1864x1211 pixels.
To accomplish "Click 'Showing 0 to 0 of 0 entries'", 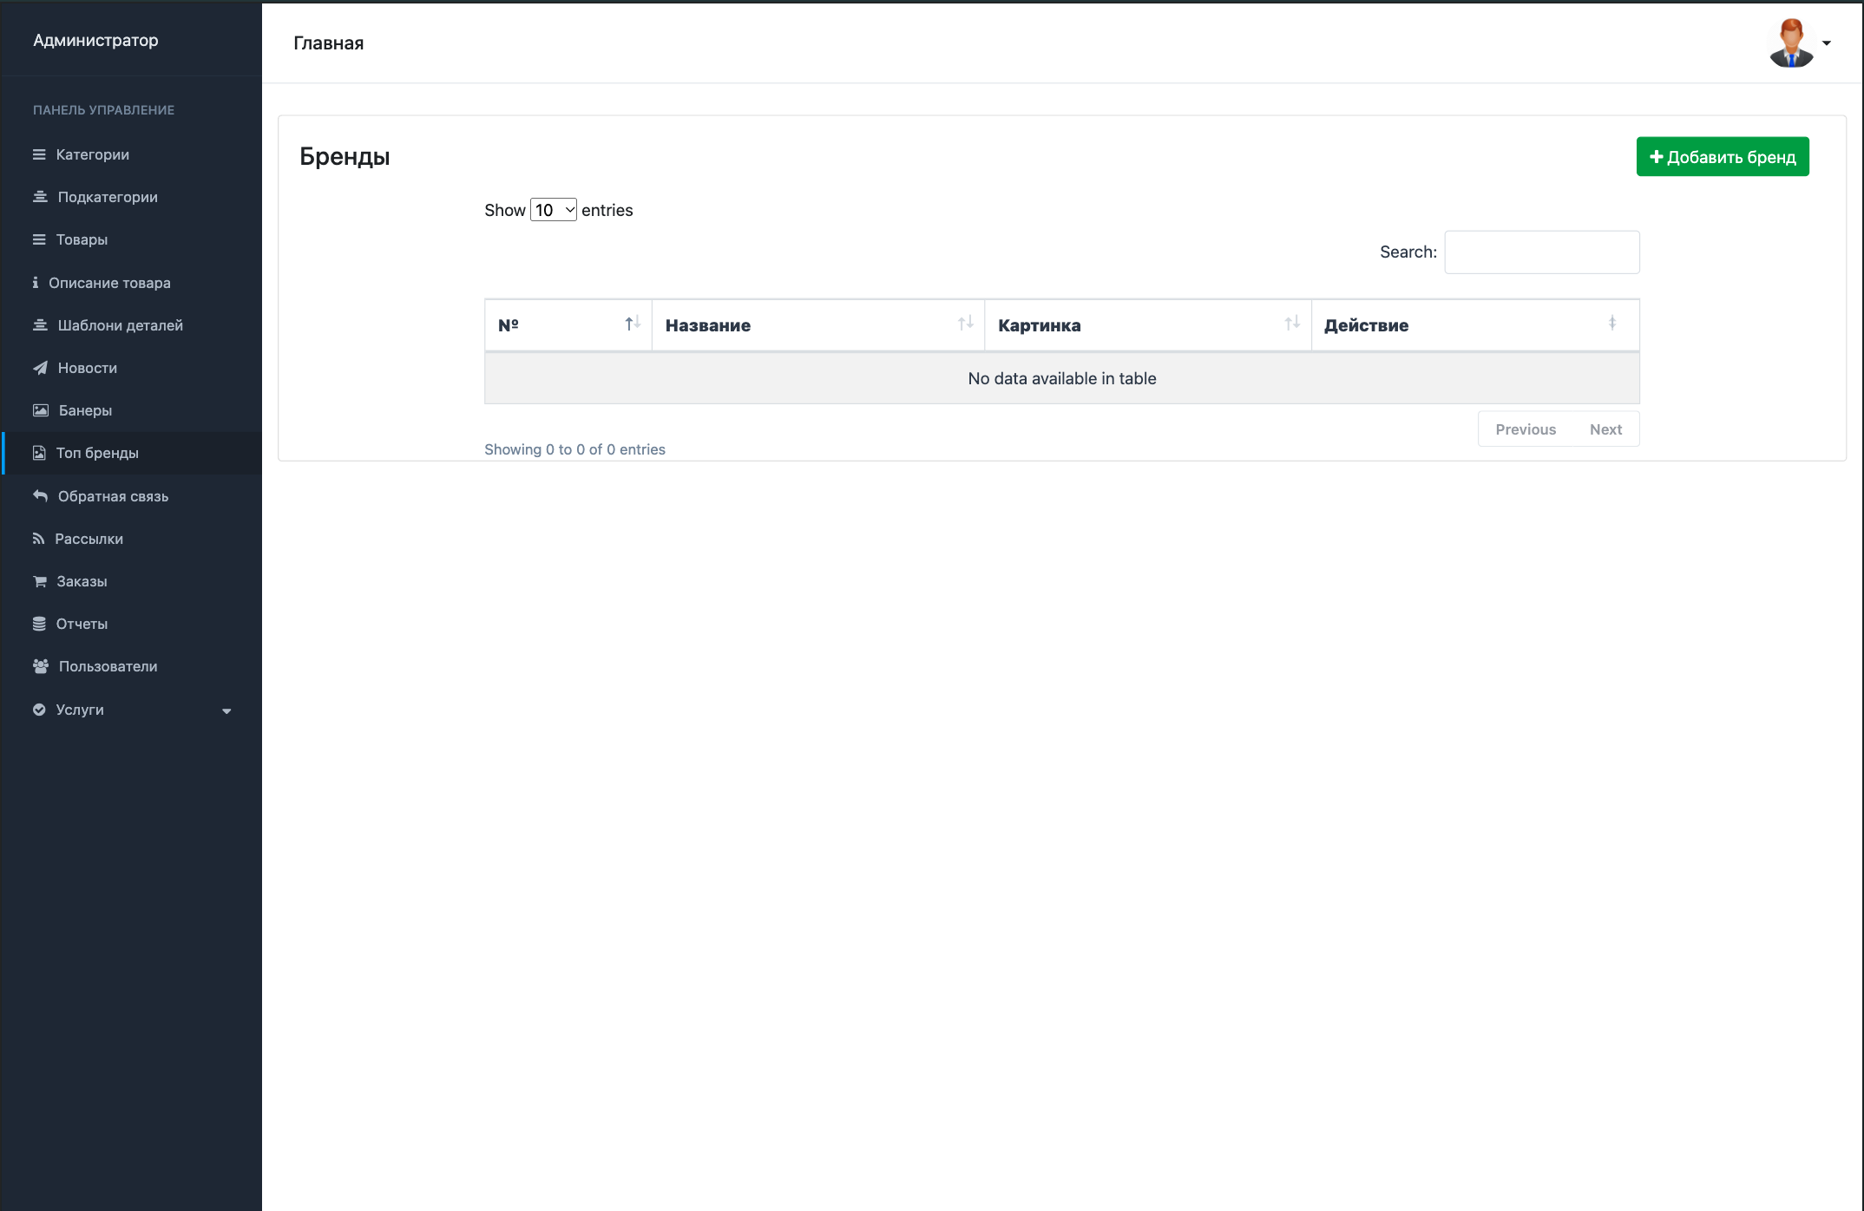I will 574,449.
